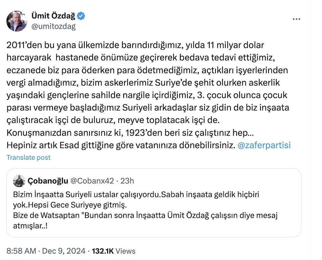The height and width of the screenshot is (260, 322).
Task: Open the more options ellipsis menu
Action: coord(296,19)
